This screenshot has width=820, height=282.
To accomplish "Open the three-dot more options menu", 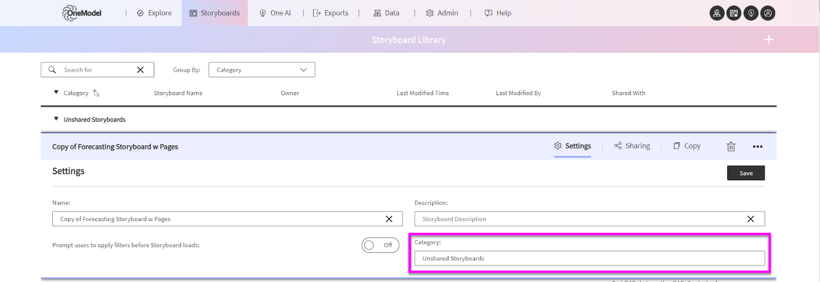I will [x=757, y=147].
